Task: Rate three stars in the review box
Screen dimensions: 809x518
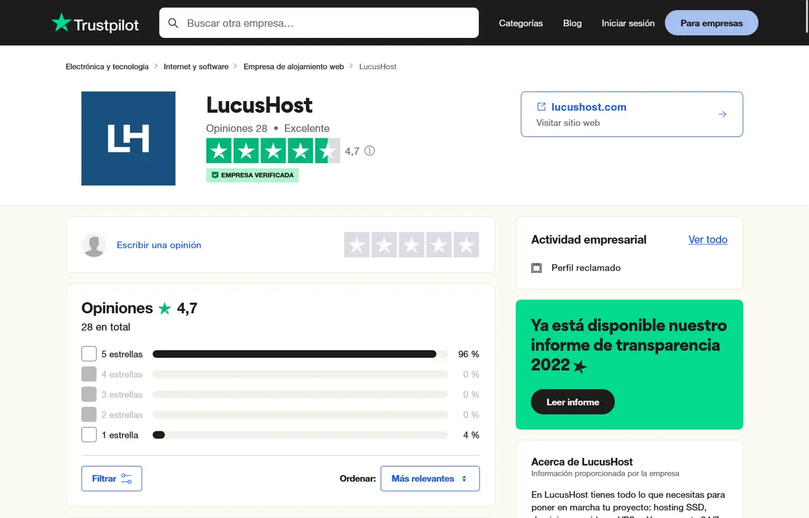Action: click(411, 245)
